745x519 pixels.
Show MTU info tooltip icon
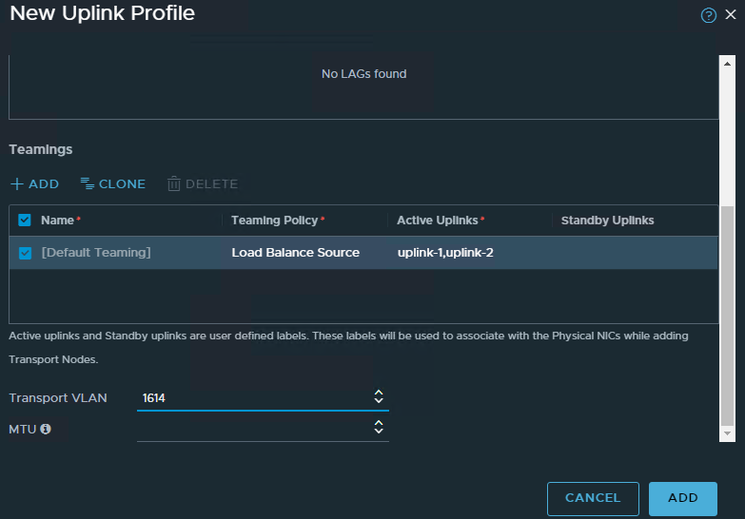pos(46,429)
